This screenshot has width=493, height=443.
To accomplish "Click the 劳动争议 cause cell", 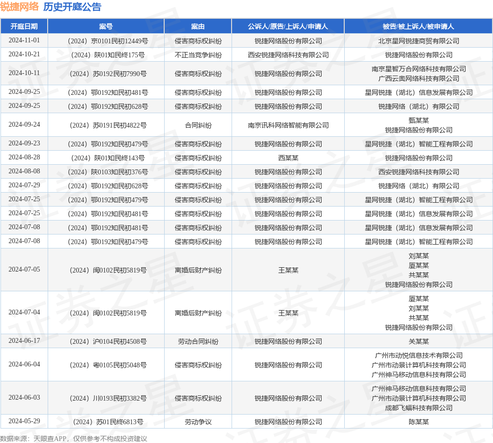I will (x=198, y=422).
